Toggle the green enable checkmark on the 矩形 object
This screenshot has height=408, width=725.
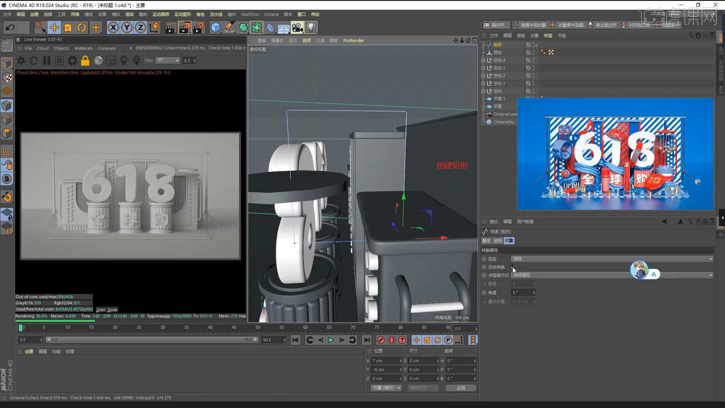click(x=536, y=45)
